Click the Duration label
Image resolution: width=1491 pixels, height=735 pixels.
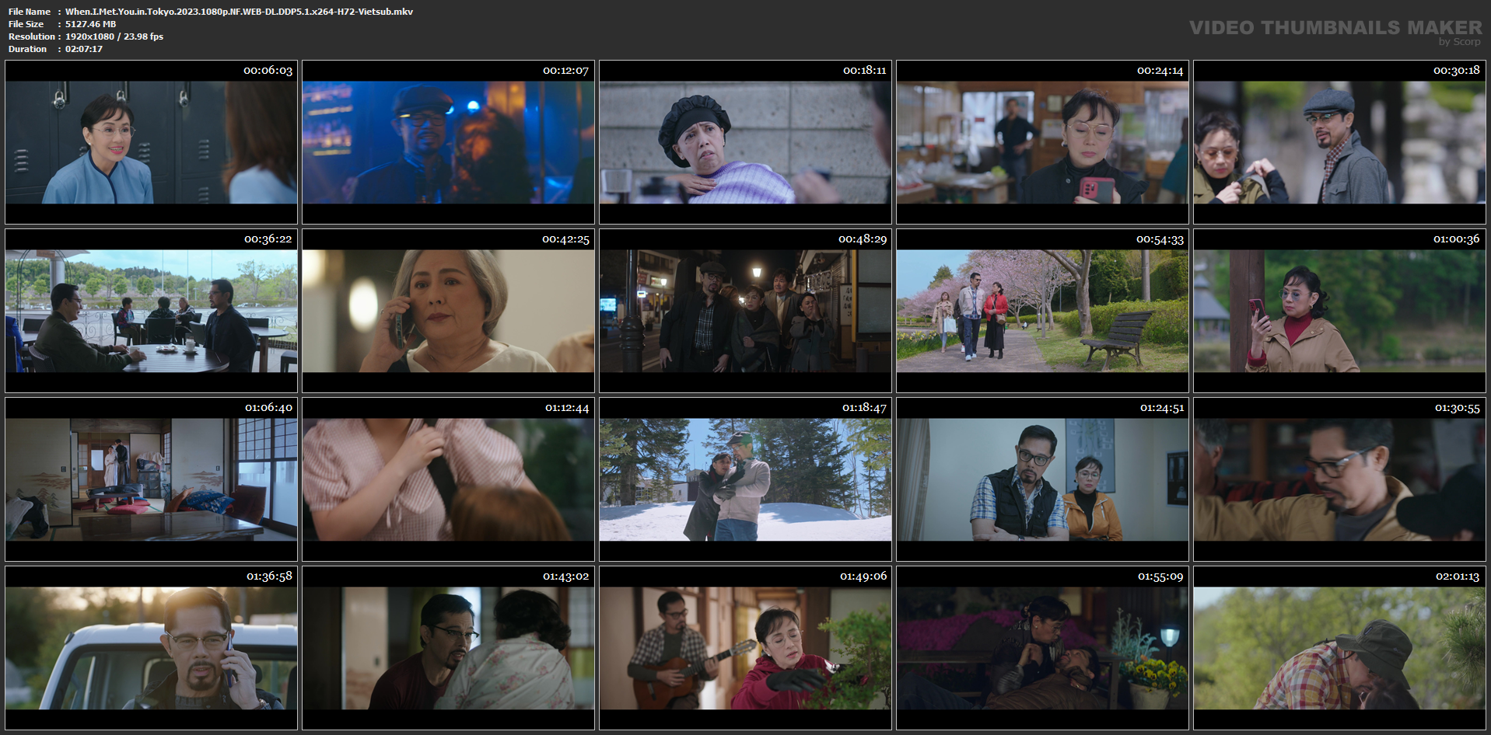[x=28, y=49]
